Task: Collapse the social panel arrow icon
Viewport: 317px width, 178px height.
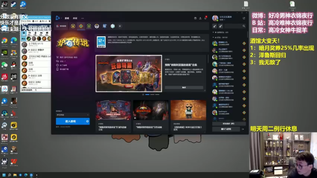Action: click(x=243, y=129)
